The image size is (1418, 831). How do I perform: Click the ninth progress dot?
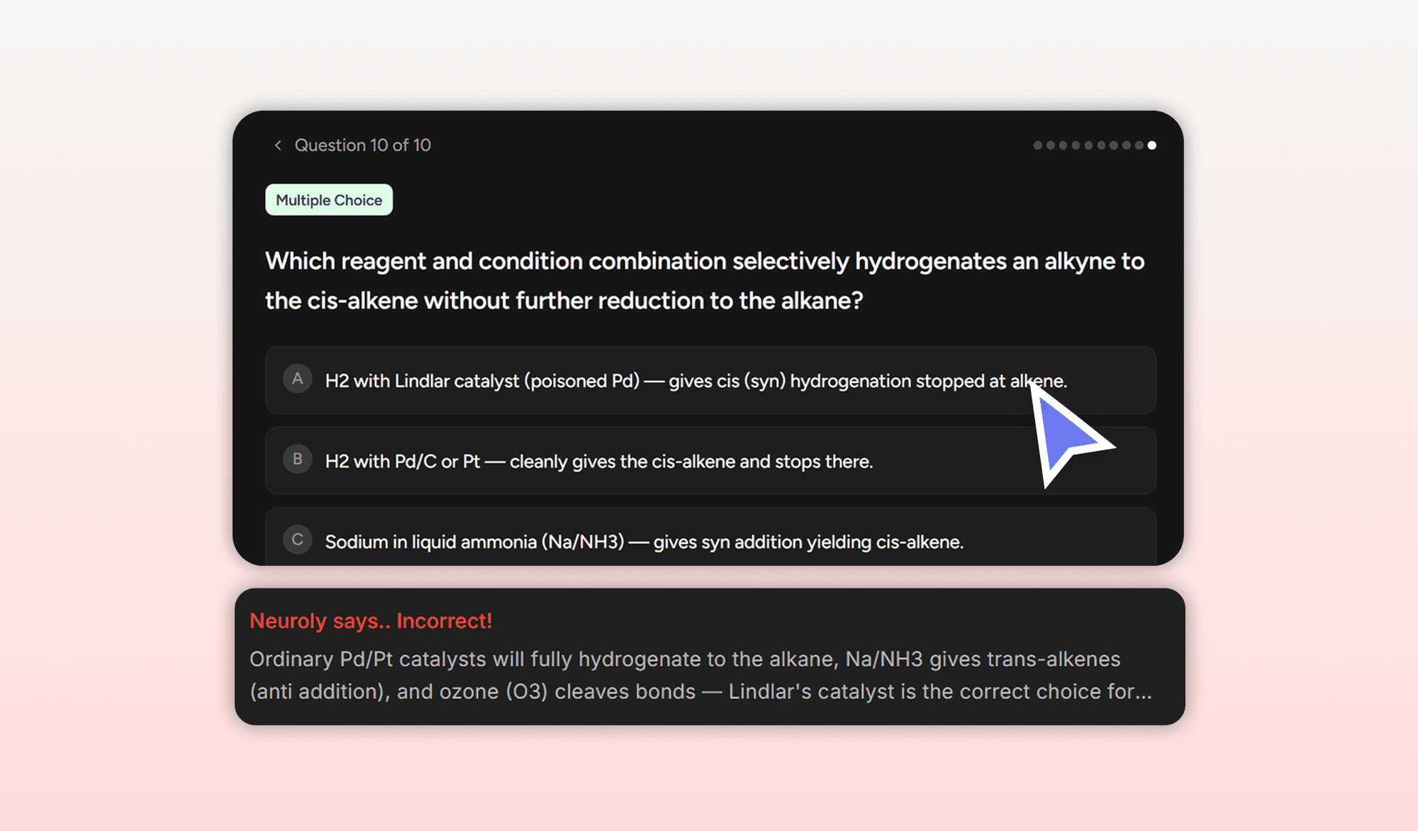pyautogui.click(x=1139, y=145)
